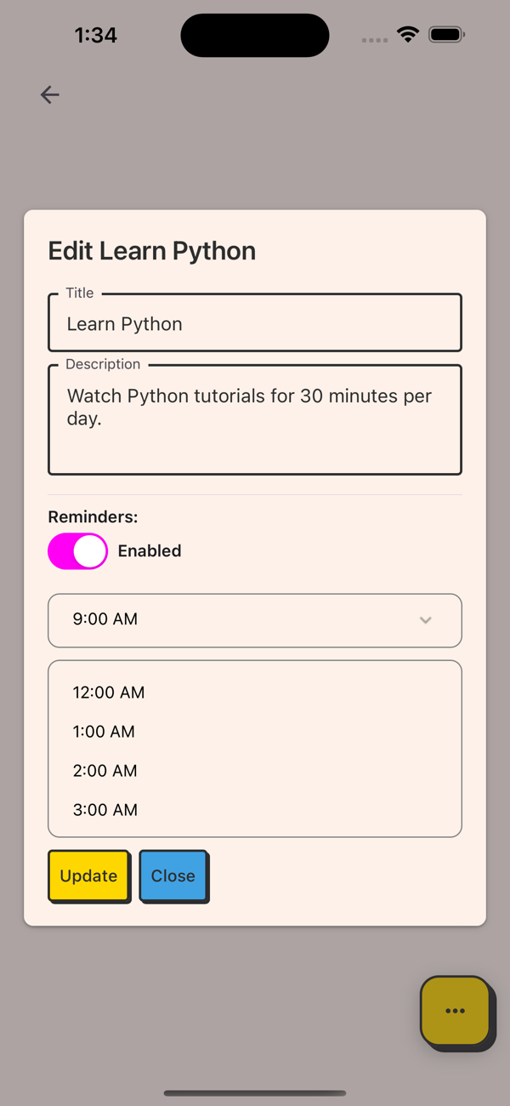The image size is (510, 1106).
Task: Expand the 9:00 AM time dropdown
Action: coord(255,620)
